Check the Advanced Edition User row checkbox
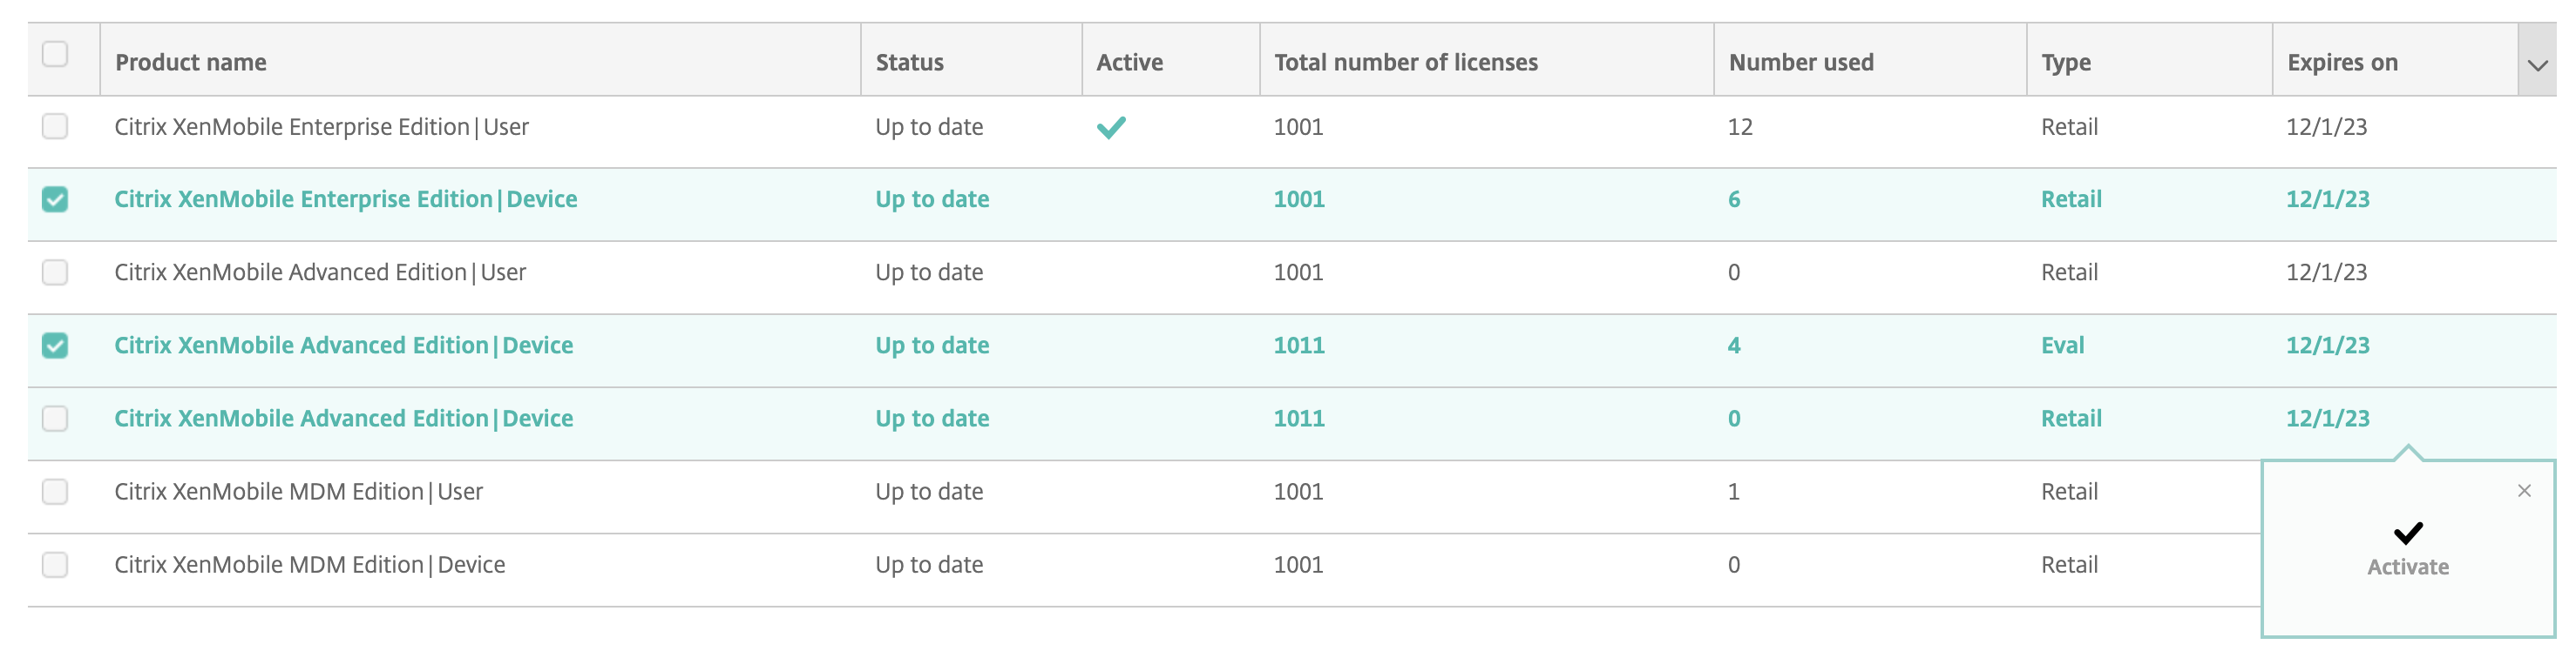Screen dimensions: 2576x658 pyautogui.click(x=55, y=272)
